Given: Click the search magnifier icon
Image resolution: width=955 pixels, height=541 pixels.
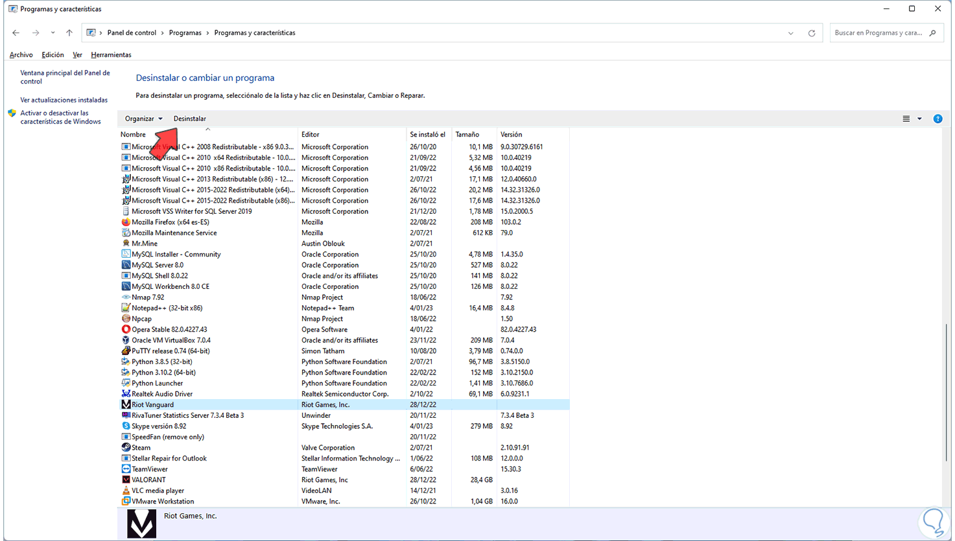Looking at the screenshot, I should [933, 33].
